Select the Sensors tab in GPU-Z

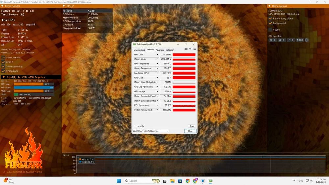(150, 50)
